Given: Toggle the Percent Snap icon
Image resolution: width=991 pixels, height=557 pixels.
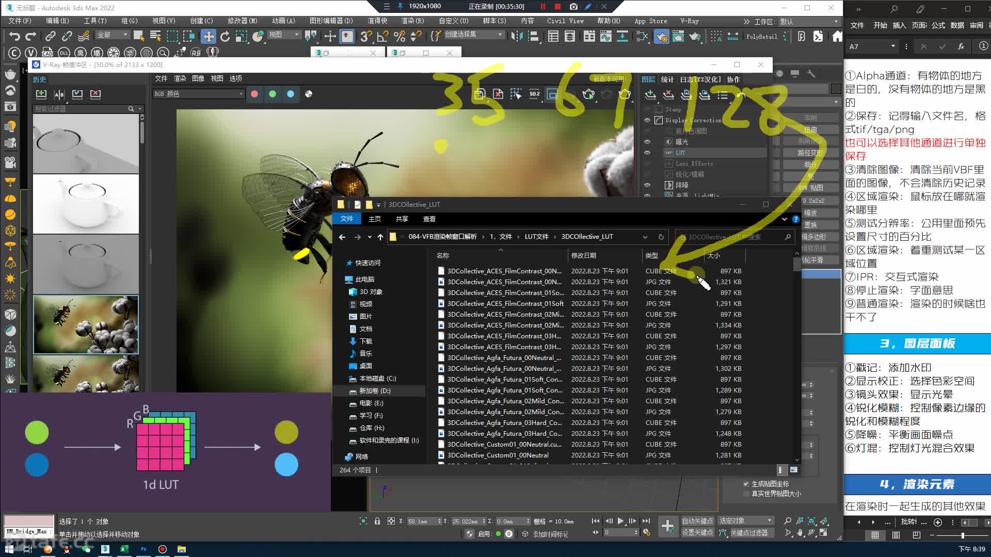Looking at the screenshot, I should tap(399, 36).
